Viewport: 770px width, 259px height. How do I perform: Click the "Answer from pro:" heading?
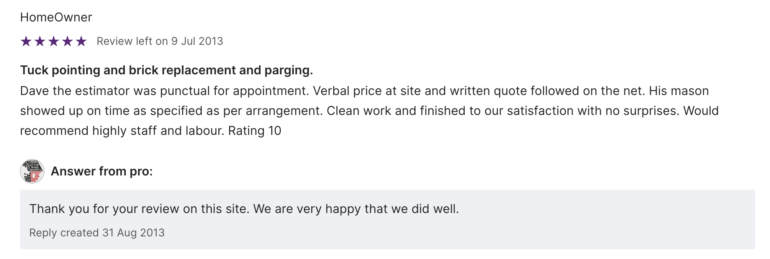[102, 171]
